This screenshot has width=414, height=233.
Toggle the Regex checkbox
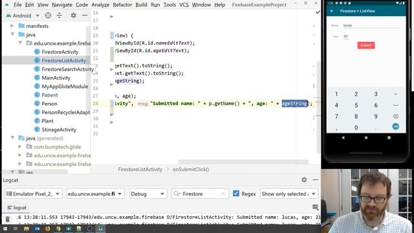coord(236,194)
